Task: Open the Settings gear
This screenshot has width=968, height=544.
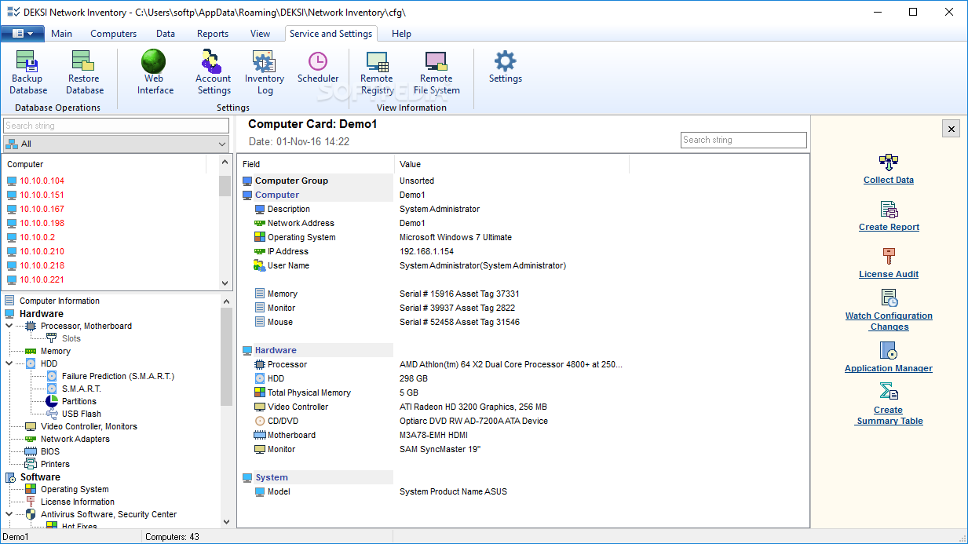Action: tap(505, 68)
